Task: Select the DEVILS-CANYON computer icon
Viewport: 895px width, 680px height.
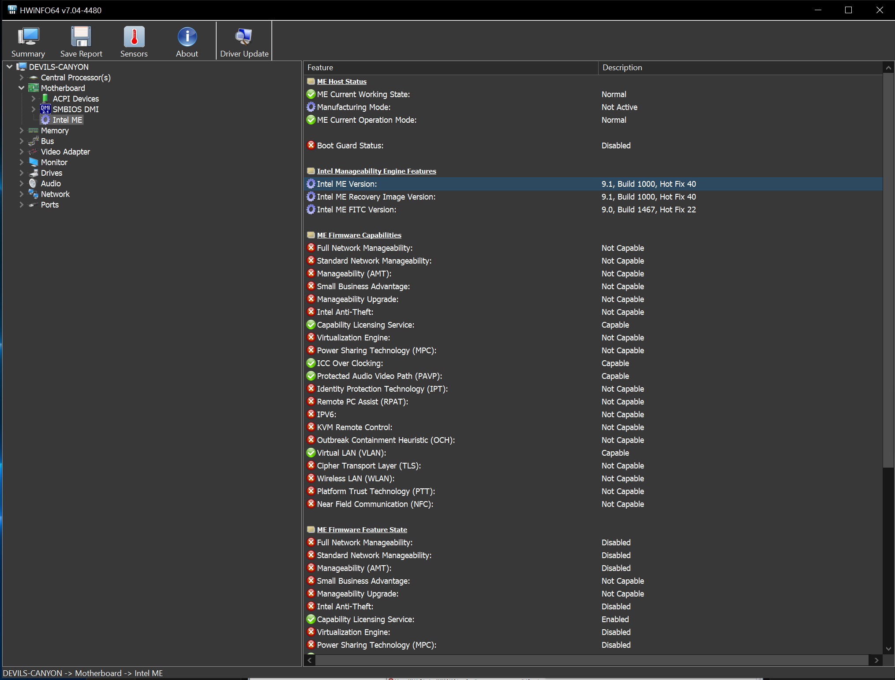Action: point(22,67)
